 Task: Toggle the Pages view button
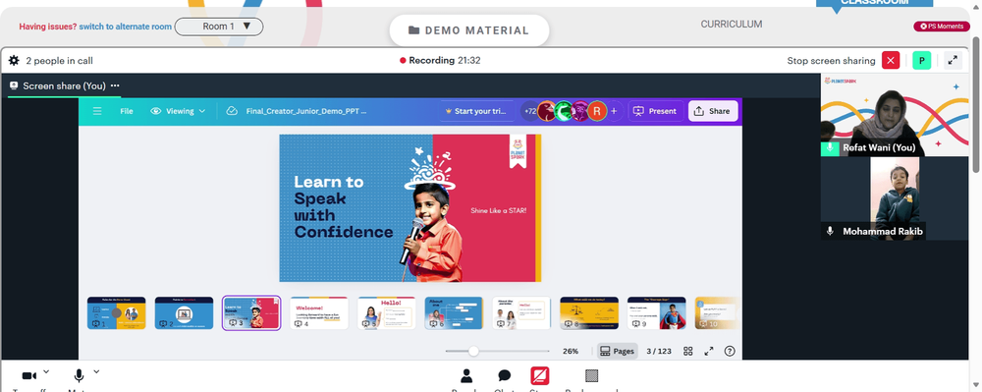617,352
